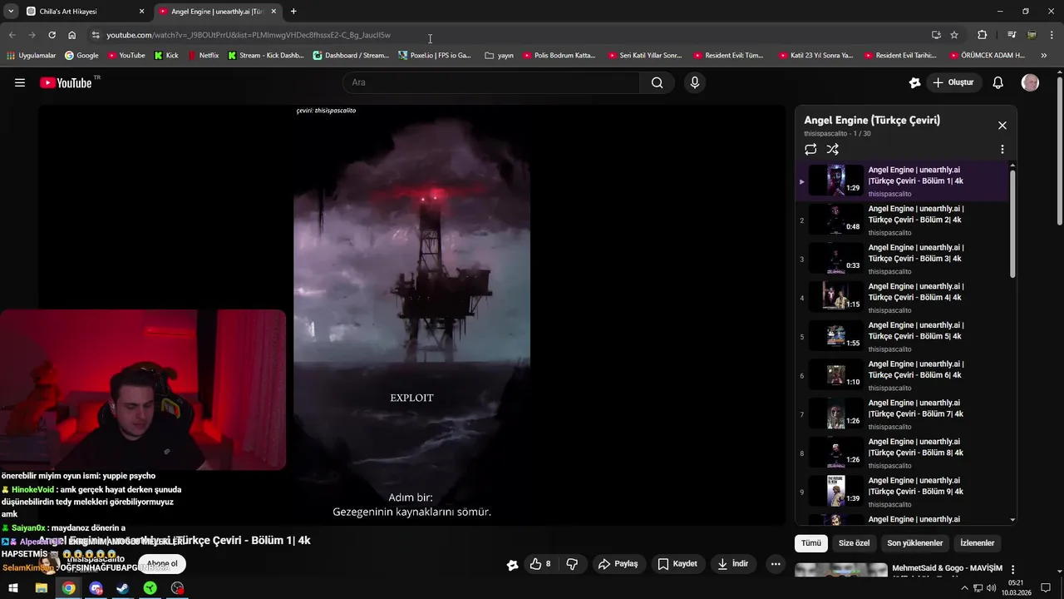This screenshot has width=1064, height=599.
Task: Click the search magnifier button
Action: 657,82
